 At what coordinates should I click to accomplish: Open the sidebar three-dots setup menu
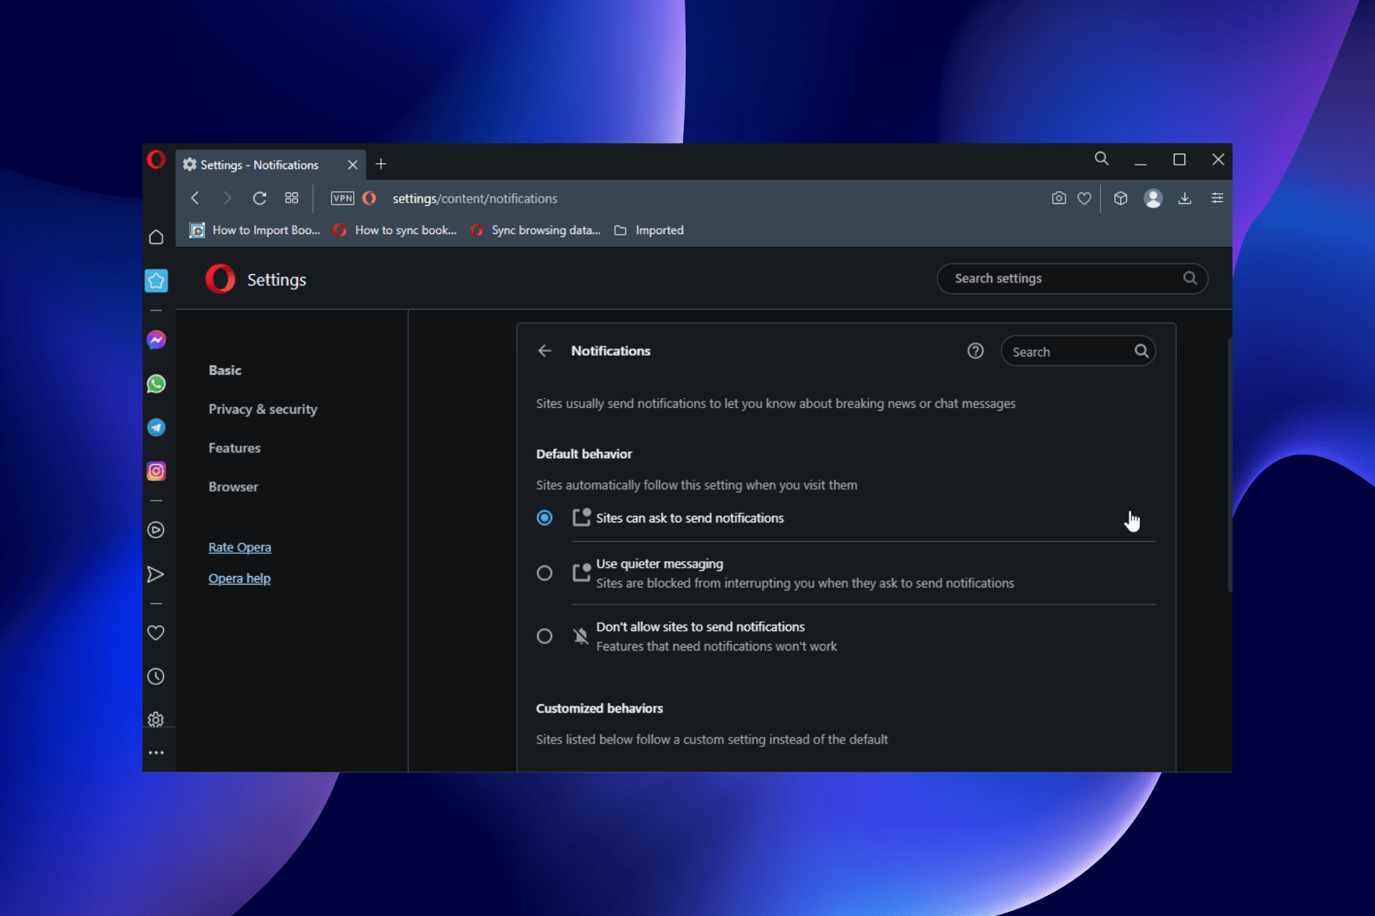pos(156,753)
